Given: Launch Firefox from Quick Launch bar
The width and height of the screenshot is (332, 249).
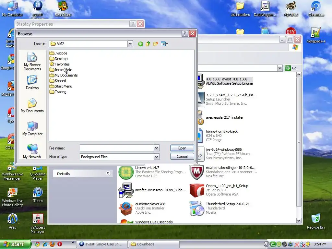Looking at the screenshot, I should click(52, 244).
